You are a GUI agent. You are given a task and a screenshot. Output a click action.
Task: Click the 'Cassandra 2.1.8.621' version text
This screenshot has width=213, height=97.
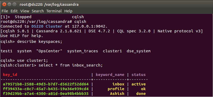point(59,31)
